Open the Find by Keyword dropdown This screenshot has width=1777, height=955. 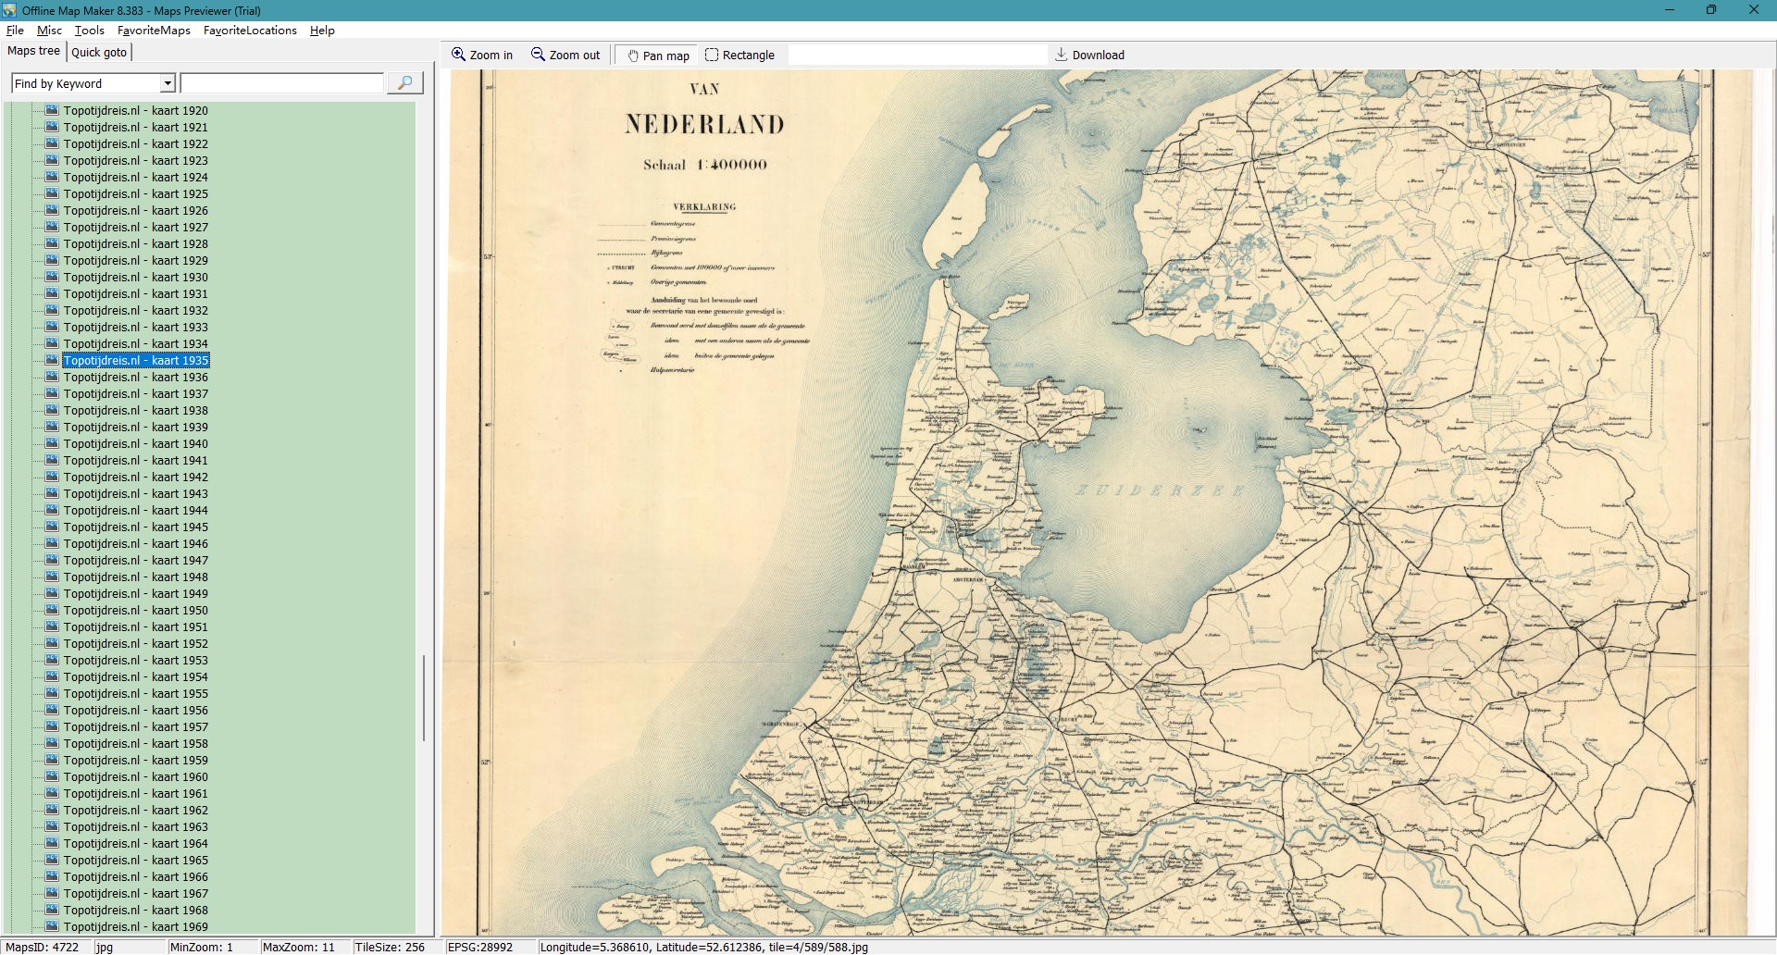pos(168,83)
